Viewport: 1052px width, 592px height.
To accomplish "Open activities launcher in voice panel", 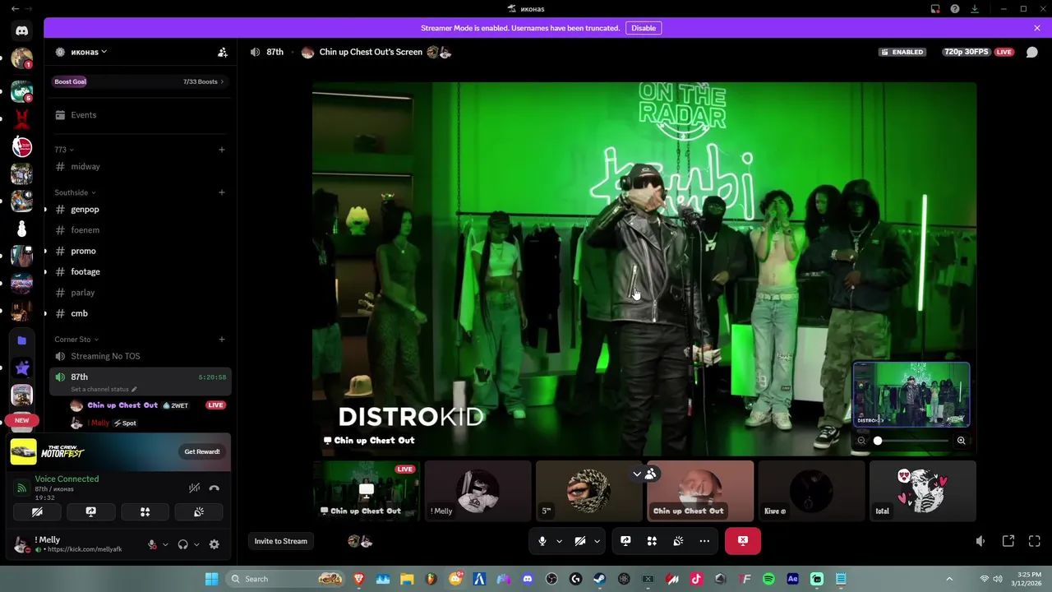I will pyautogui.click(x=145, y=511).
